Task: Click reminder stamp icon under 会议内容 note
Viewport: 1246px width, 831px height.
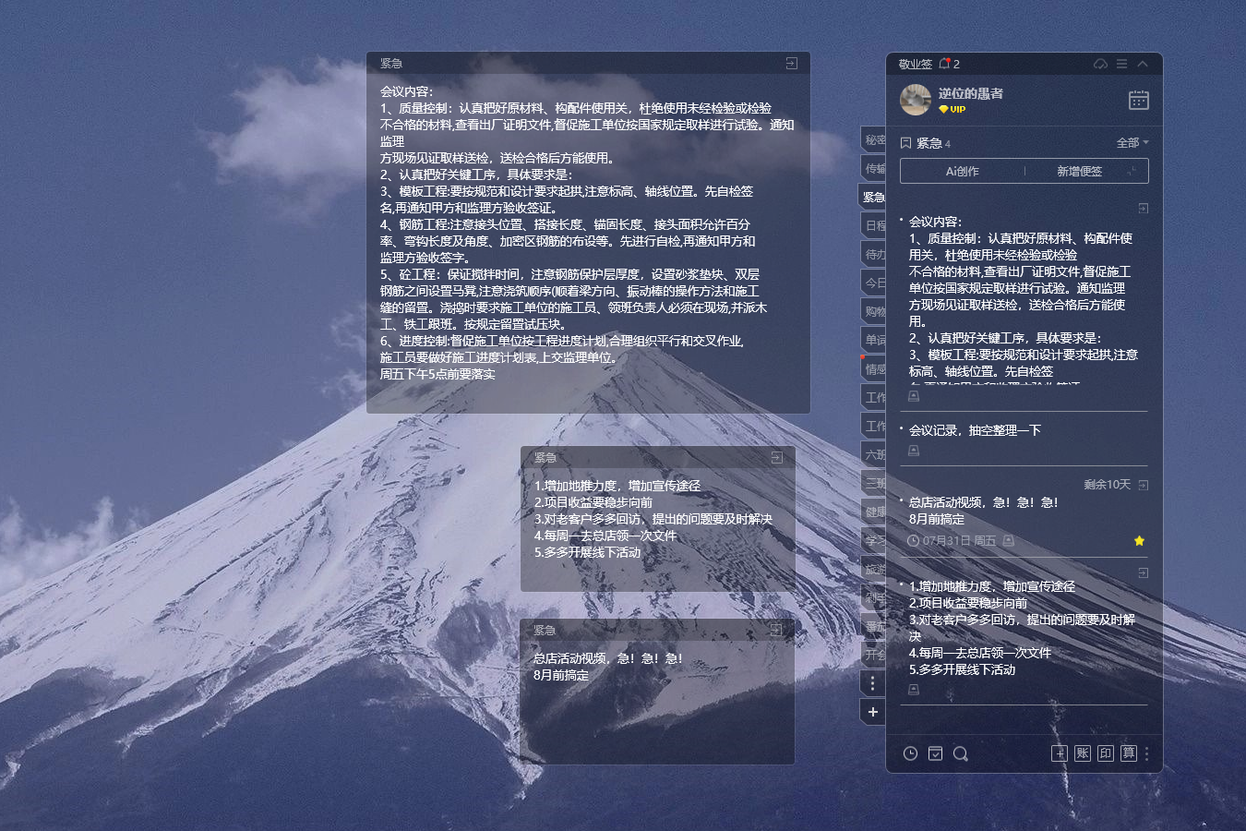Action: 914,396
